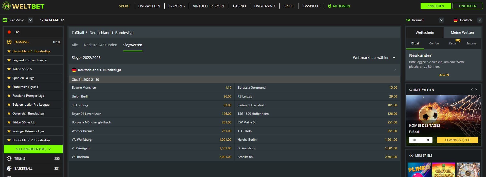Click star icon beside Italien Serie A

[9, 69]
